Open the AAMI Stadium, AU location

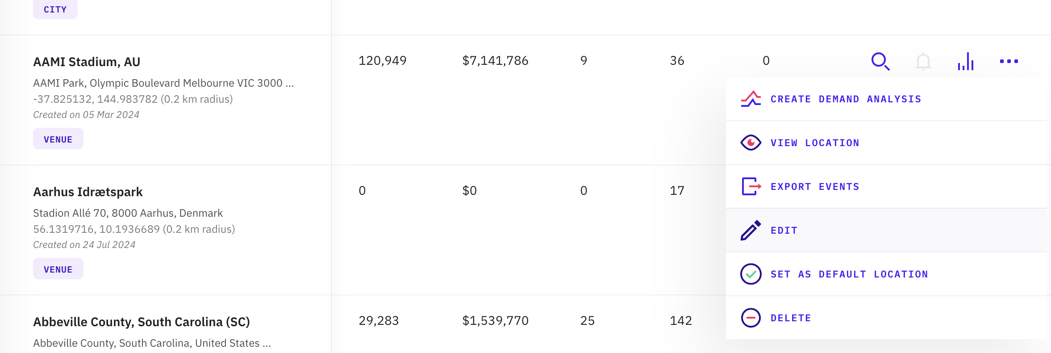(87, 62)
